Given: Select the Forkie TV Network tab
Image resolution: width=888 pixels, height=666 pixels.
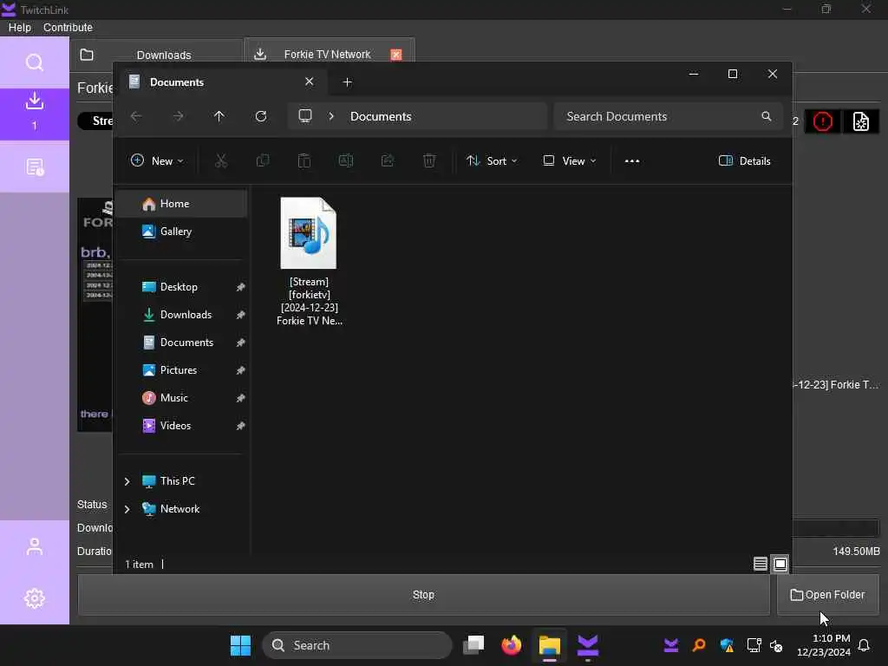Looking at the screenshot, I should coord(327,55).
